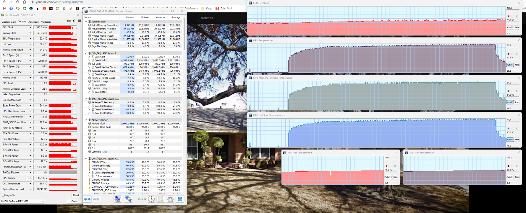This screenshot has height=213, width=526.
Task: Click the CPU Temperature value in GPU-Z
Action: (x=41, y=183)
